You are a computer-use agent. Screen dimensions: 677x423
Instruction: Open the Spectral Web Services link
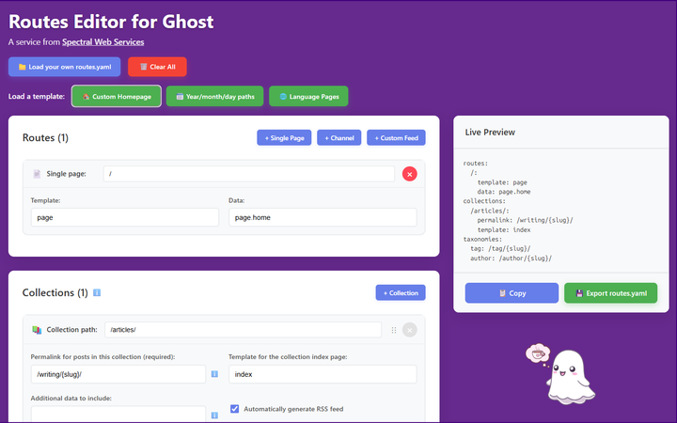click(x=102, y=42)
